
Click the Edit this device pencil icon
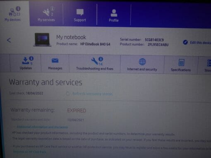coord(185,42)
